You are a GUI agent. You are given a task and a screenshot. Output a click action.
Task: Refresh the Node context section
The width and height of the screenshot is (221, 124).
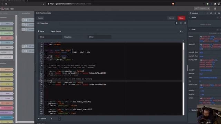point(218,18)
